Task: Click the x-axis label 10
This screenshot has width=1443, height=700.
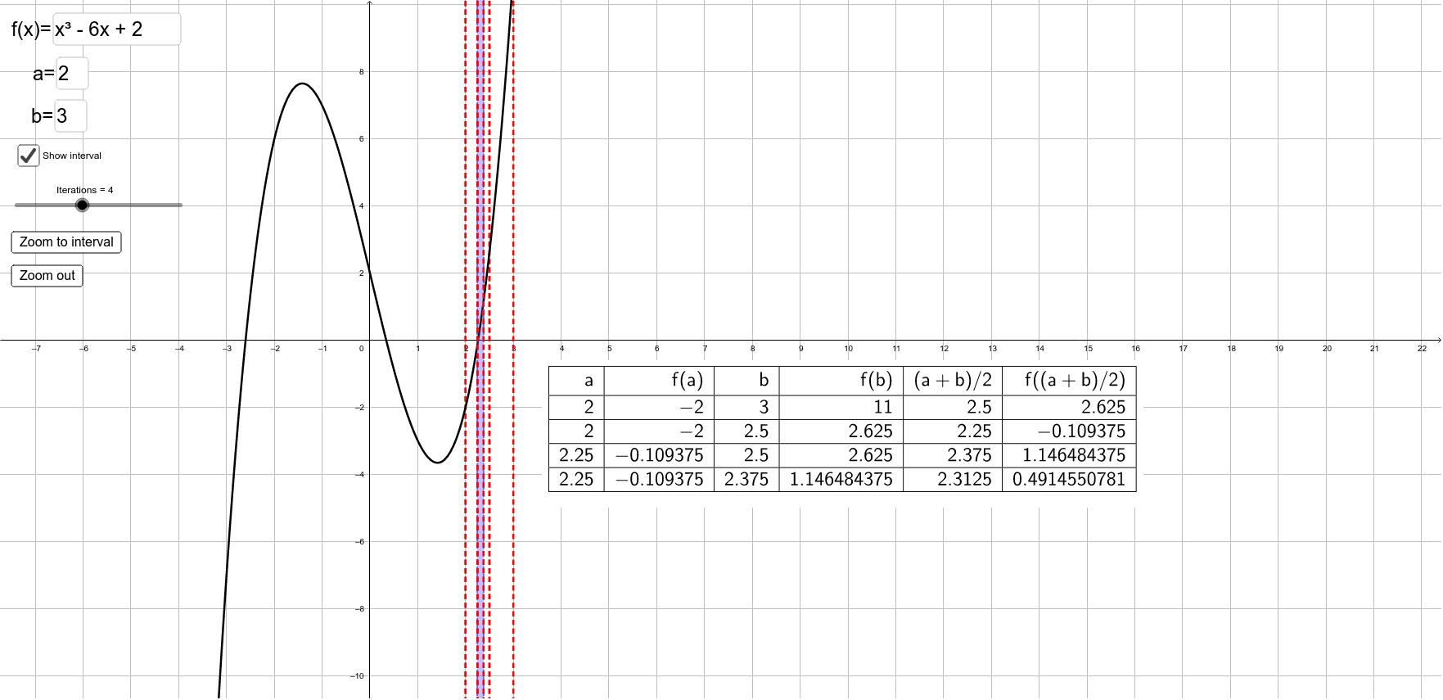Action: tap(848, 349)
